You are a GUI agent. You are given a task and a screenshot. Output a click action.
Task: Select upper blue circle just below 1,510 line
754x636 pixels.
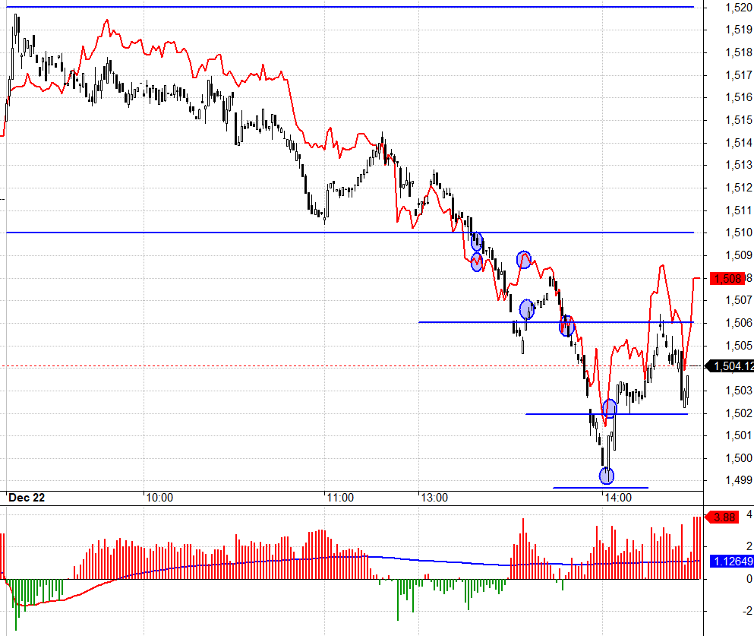(x=477, y=243)
